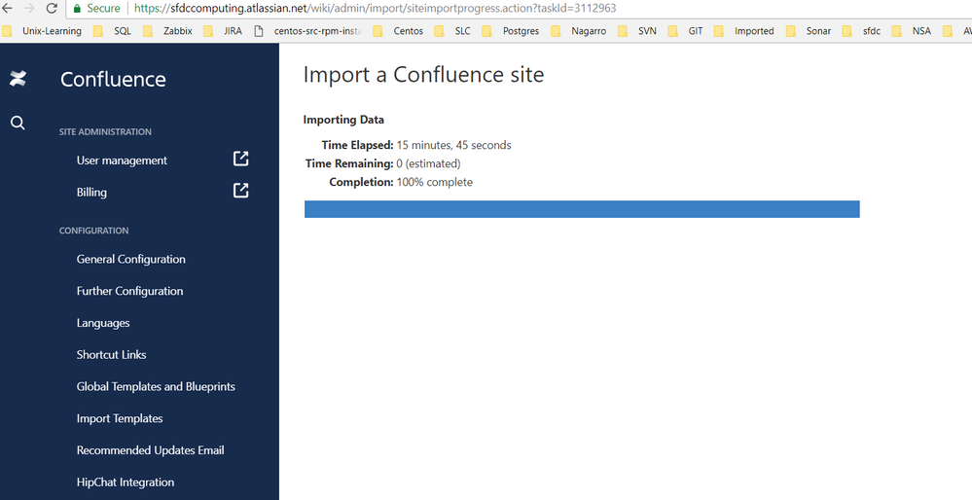Click the green Secure padlock icon

[77, 9]
